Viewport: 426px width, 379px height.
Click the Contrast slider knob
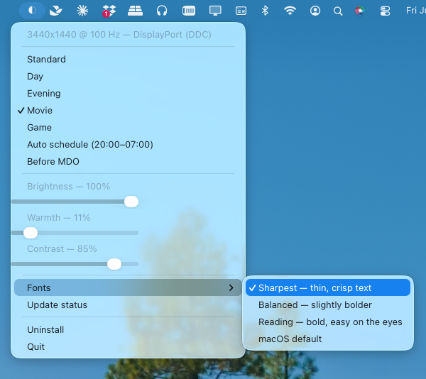114,264
